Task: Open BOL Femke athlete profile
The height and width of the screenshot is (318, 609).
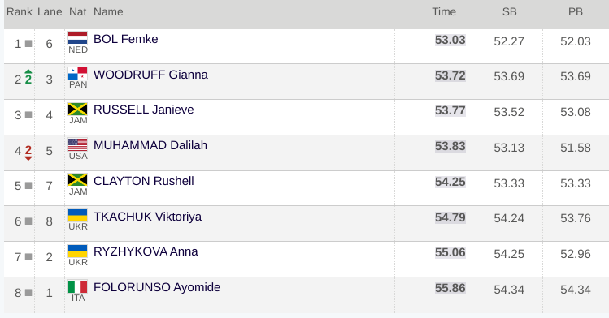Action: [126, 39]
